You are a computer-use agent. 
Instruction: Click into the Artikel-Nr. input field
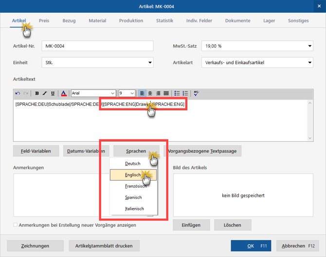coord(97,46)
